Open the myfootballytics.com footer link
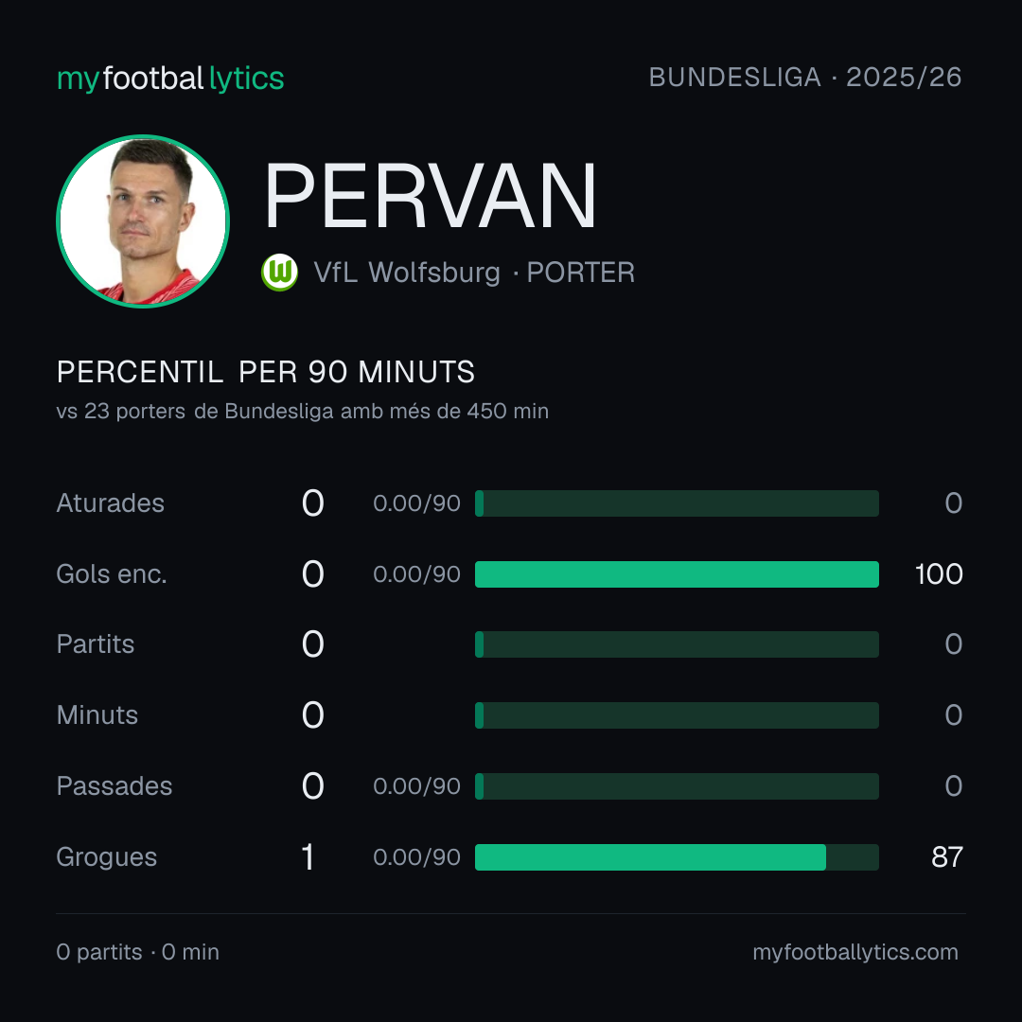Viewport: 1022px width, 1022px height. [855, 952]
